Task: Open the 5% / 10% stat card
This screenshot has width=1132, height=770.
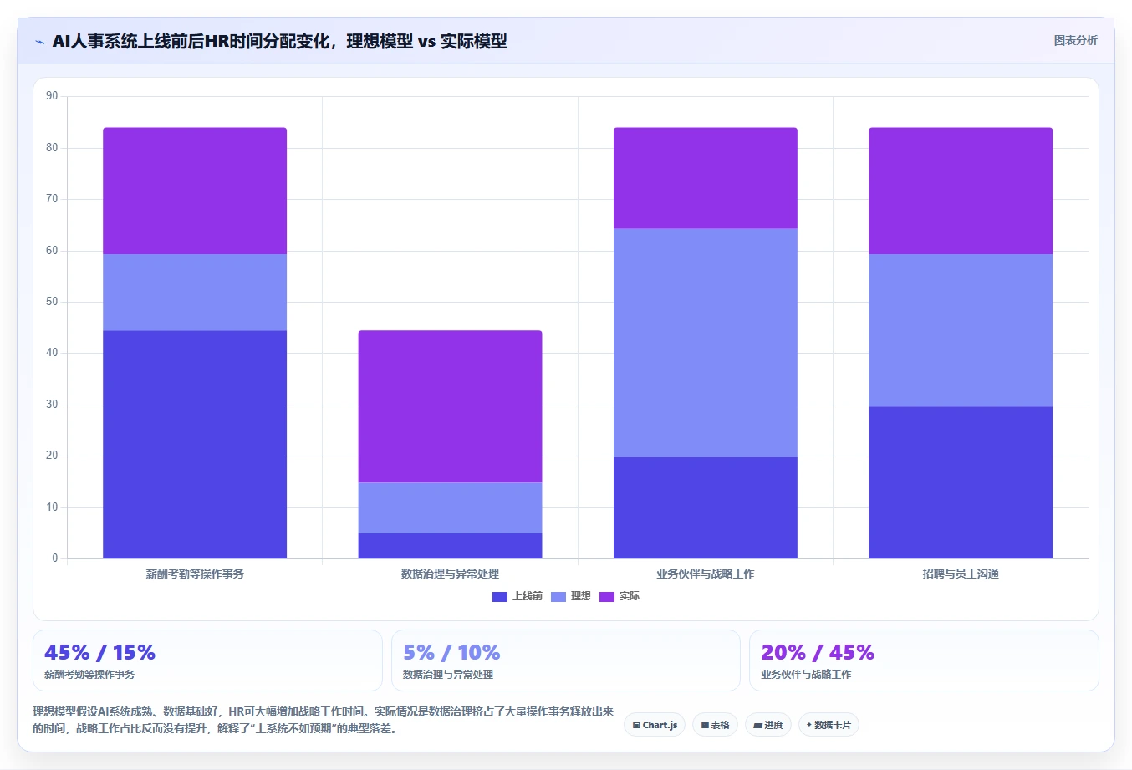Action: coord(566,660)
